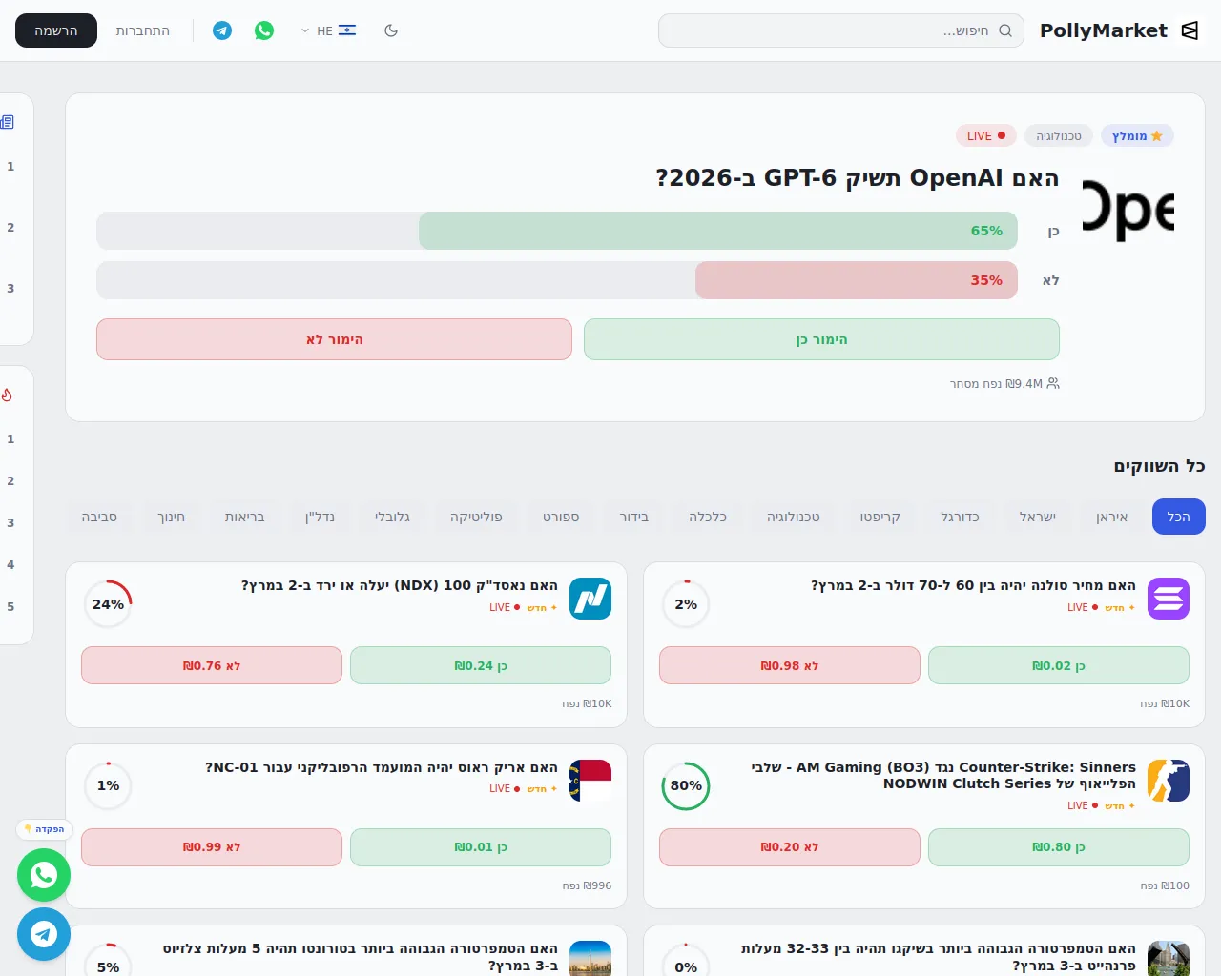This screenshot has height=976, width=1221.
Task: Open the OpenAI GPT-6 featured market title
Action: [x=858, y=178]
